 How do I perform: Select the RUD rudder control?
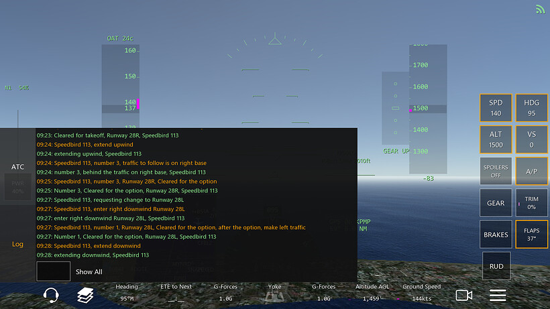[496, 266]
